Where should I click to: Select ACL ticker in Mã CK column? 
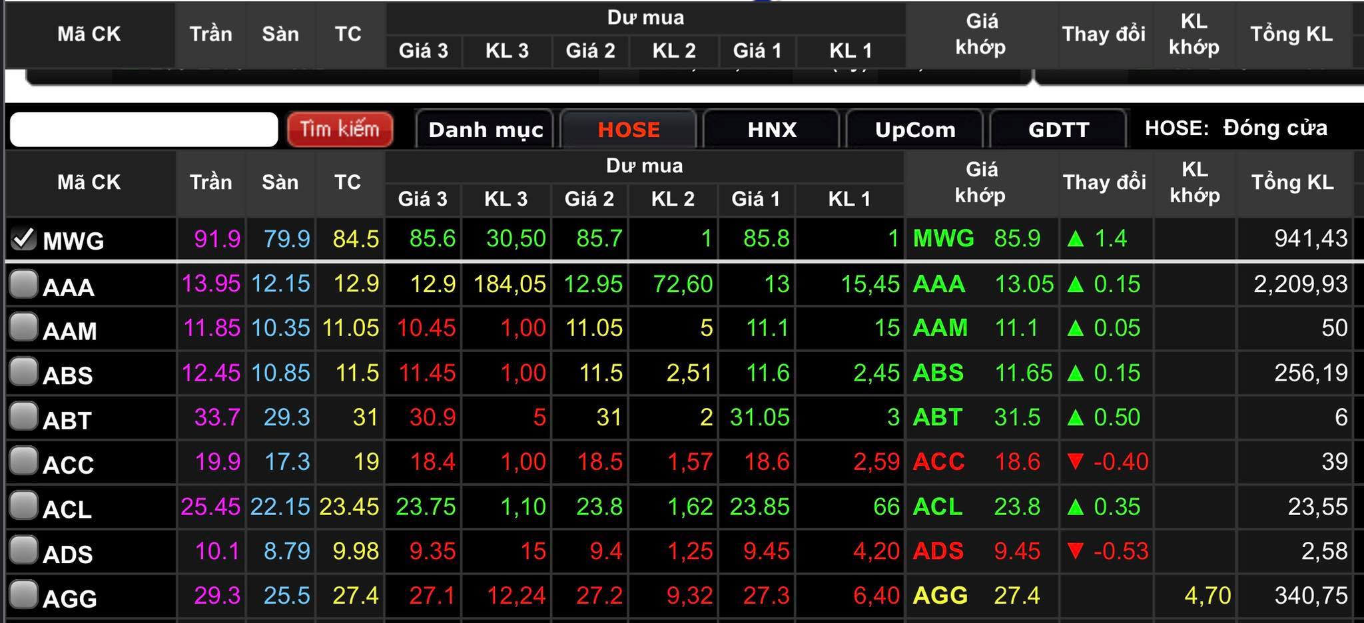(x=67, y=509)
